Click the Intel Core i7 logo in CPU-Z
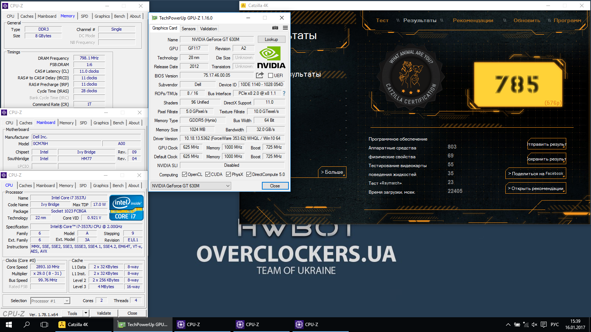Viewport: 591px width, 332px height. coord(126,208)
